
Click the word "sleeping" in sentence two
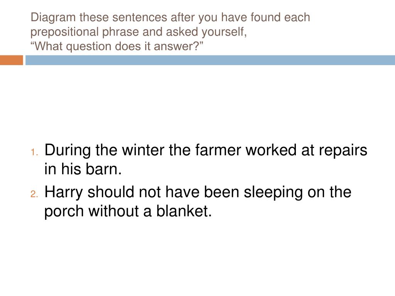273,193
